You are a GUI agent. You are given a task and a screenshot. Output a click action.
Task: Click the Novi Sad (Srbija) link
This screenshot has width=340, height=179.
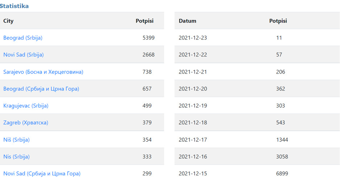pos(24,55)
